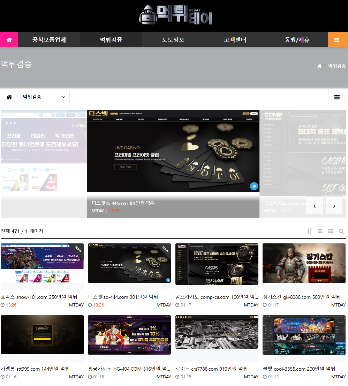The height and width of the screenshot is (386, 348).
Task: Open 공식보증업체 menu item
Action: pos(49,40)
